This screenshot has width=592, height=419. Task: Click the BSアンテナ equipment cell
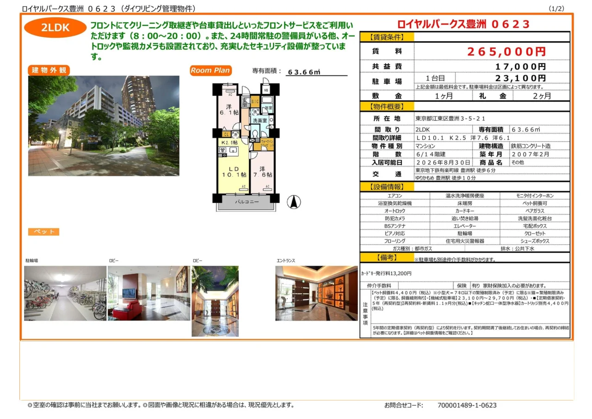[395, 226]
